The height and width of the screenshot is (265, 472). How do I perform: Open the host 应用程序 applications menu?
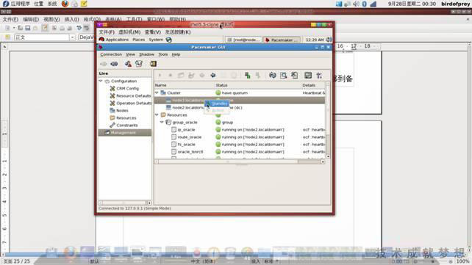click(20, 4)
